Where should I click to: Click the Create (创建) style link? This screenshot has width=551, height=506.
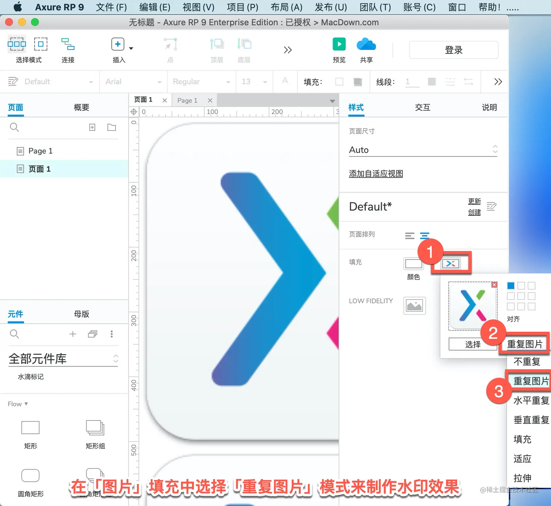click(x=474, y=212)
